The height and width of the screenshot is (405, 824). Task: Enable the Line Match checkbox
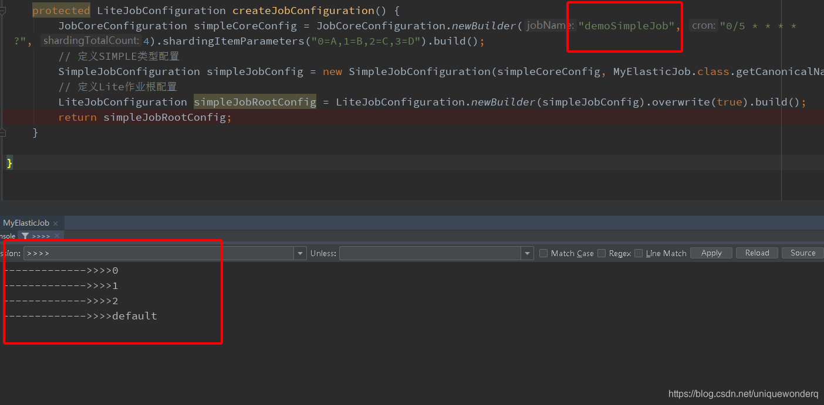[639, 253]
